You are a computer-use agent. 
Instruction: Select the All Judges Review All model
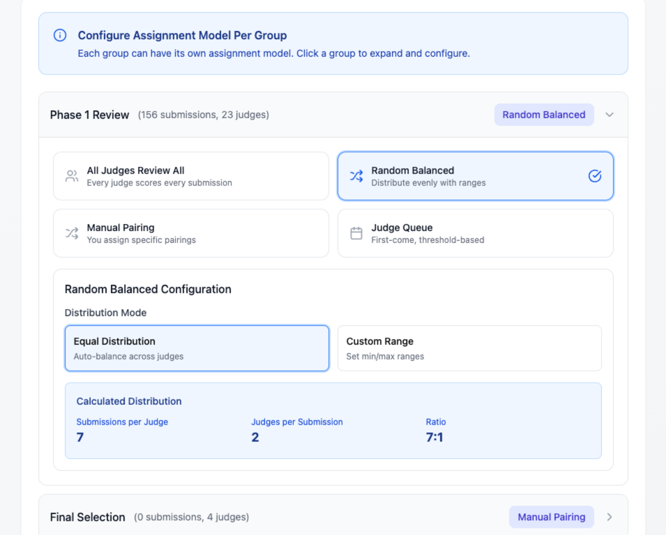pyautogui.click(x=191, y=176)
